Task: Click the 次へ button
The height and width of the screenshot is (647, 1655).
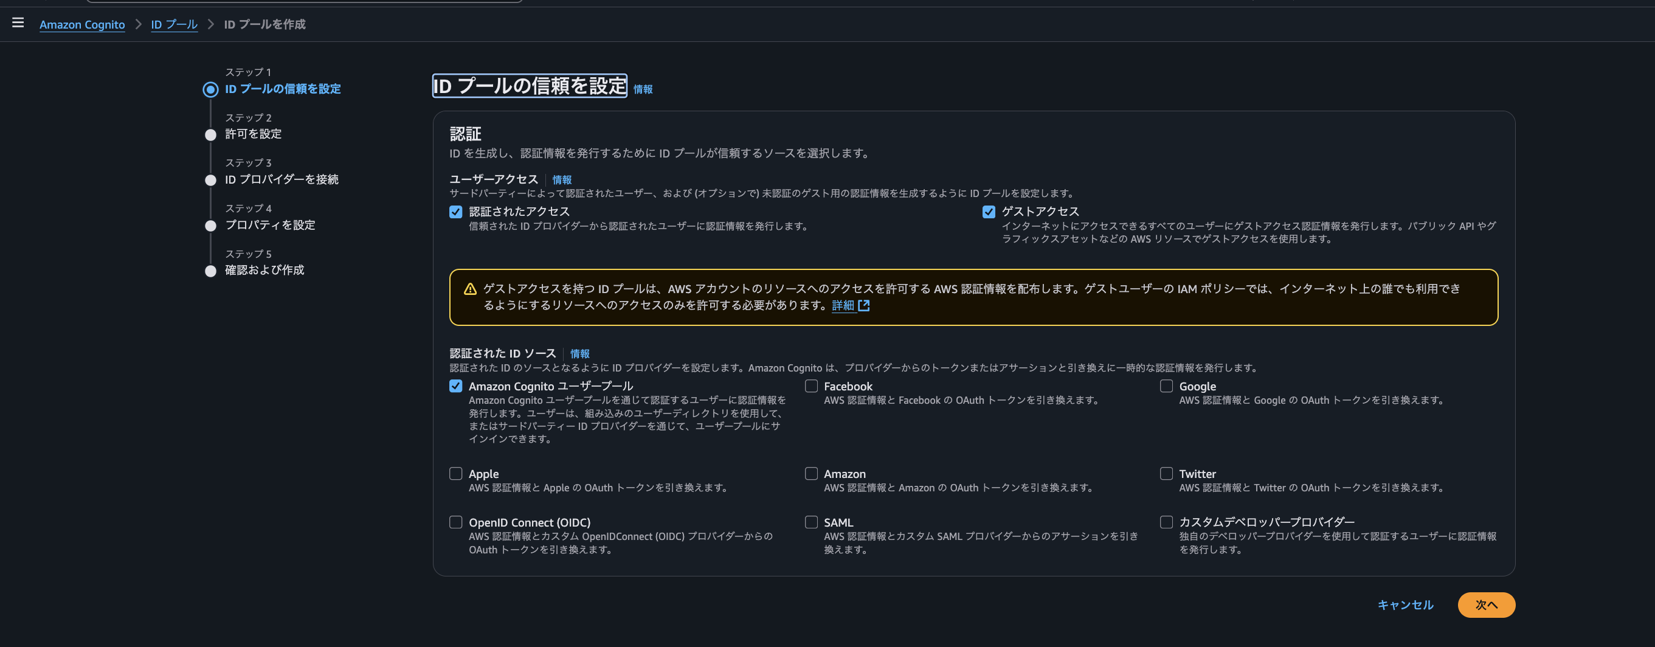Action: pos(1486,605)
